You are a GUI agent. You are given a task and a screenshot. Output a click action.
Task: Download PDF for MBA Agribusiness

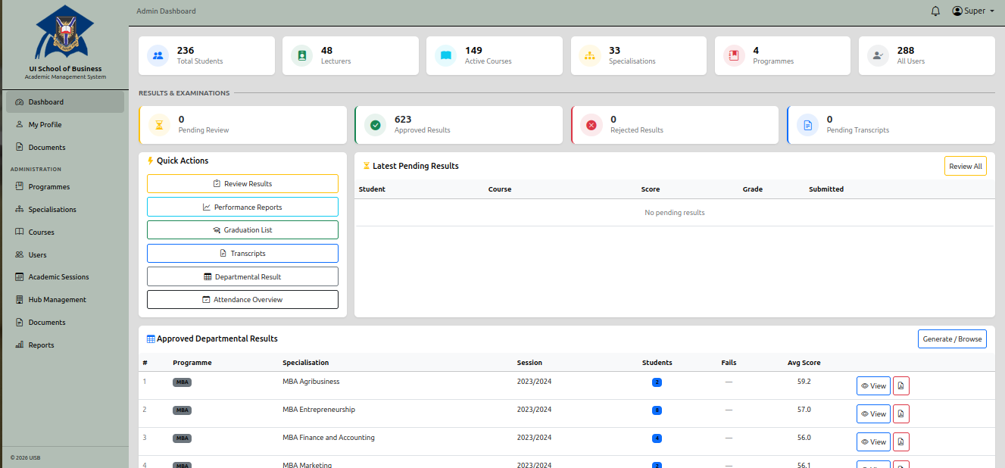901,386
